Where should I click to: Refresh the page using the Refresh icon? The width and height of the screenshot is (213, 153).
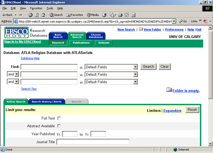click(37, 15)
